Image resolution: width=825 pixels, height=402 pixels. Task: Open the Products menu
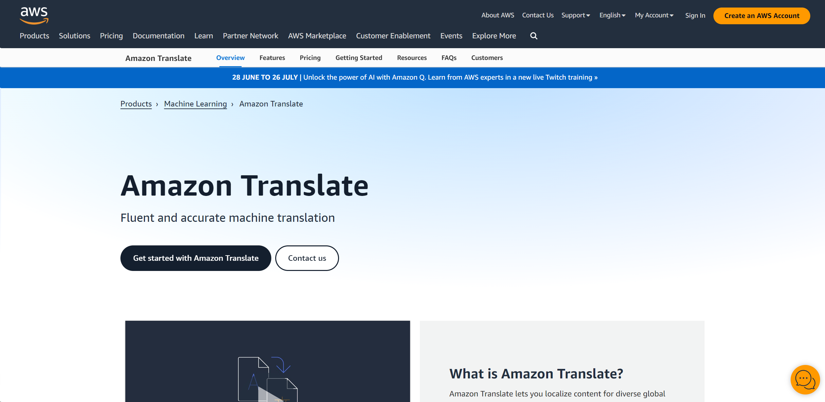(34, 36)
